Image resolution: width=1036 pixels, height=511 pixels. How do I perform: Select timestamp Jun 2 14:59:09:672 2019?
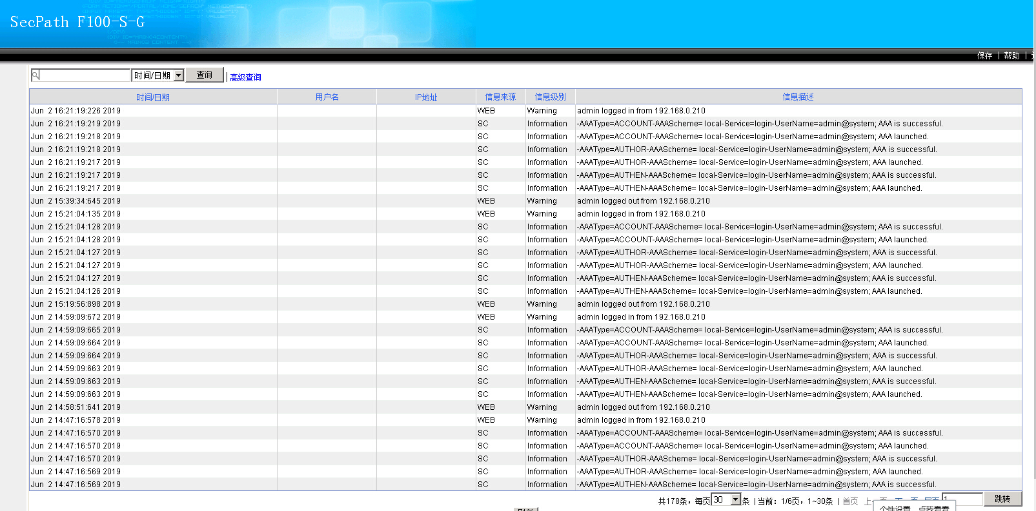click(76, 317)
